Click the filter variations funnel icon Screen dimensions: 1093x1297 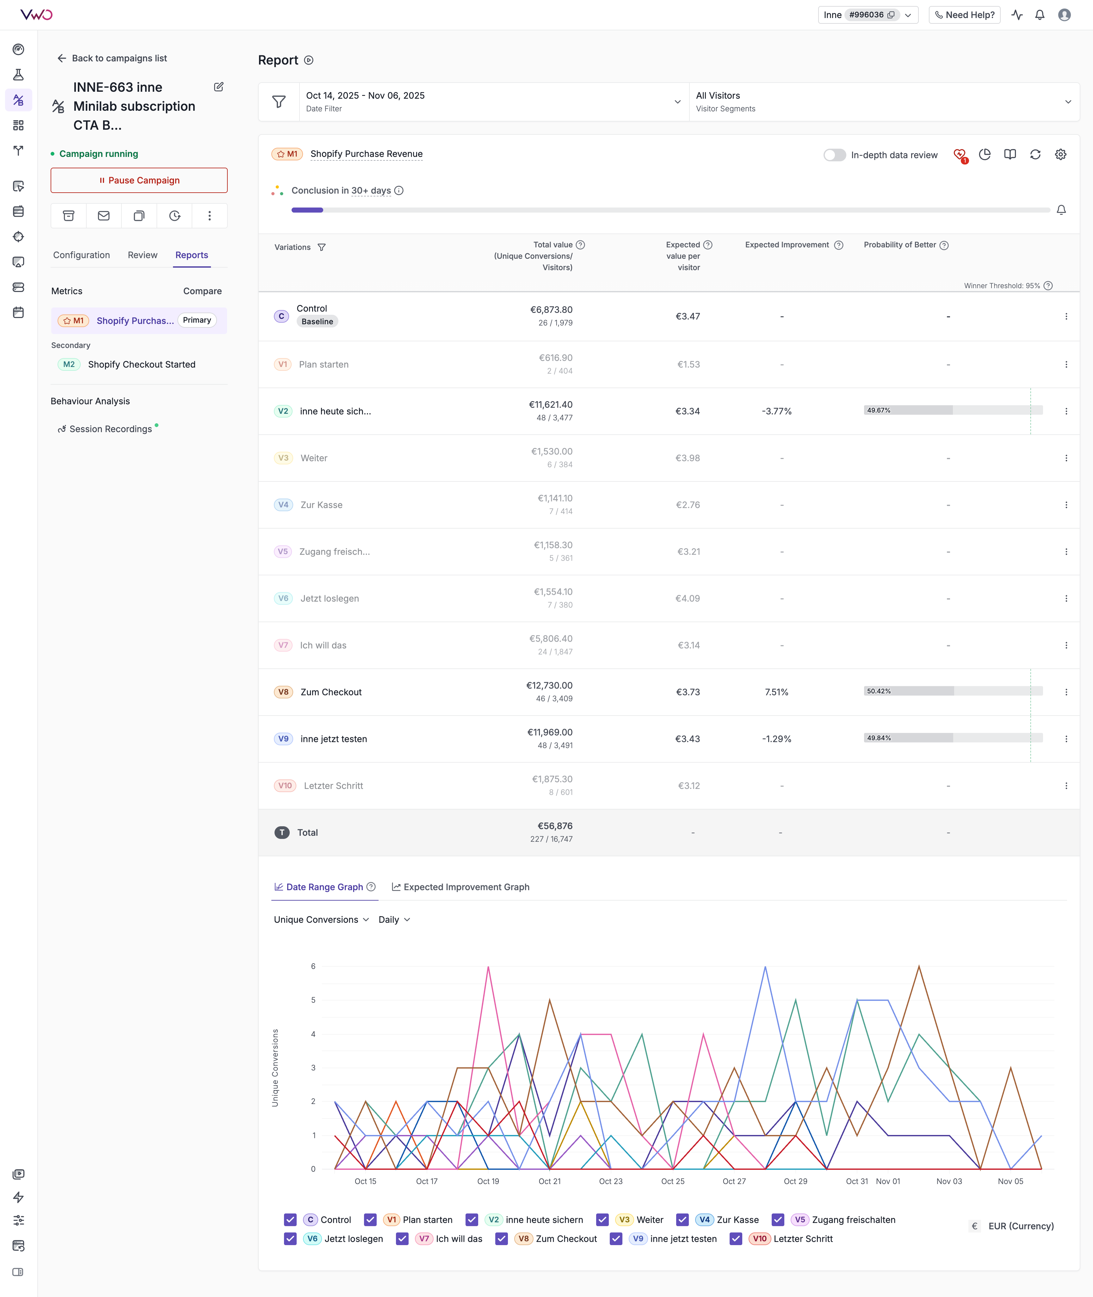(x=322, y=247)
